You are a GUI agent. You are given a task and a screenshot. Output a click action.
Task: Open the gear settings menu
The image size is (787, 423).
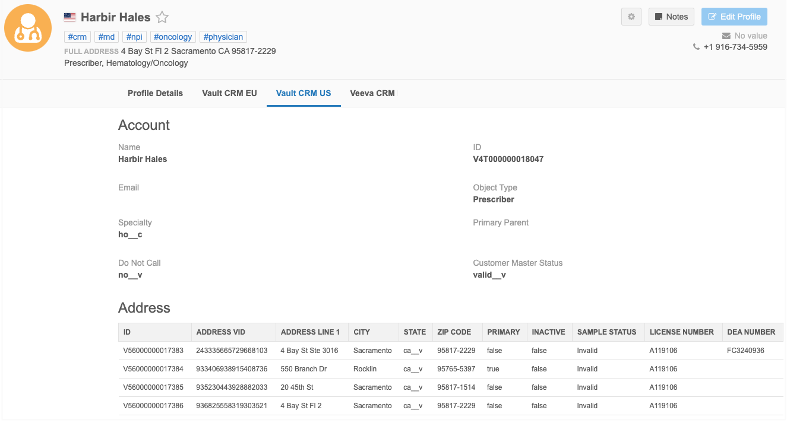[631, 17]
